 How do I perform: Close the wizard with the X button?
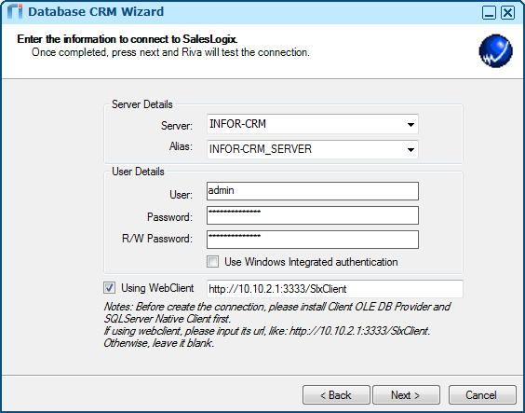pyautogui.click(x=507, y=13)
